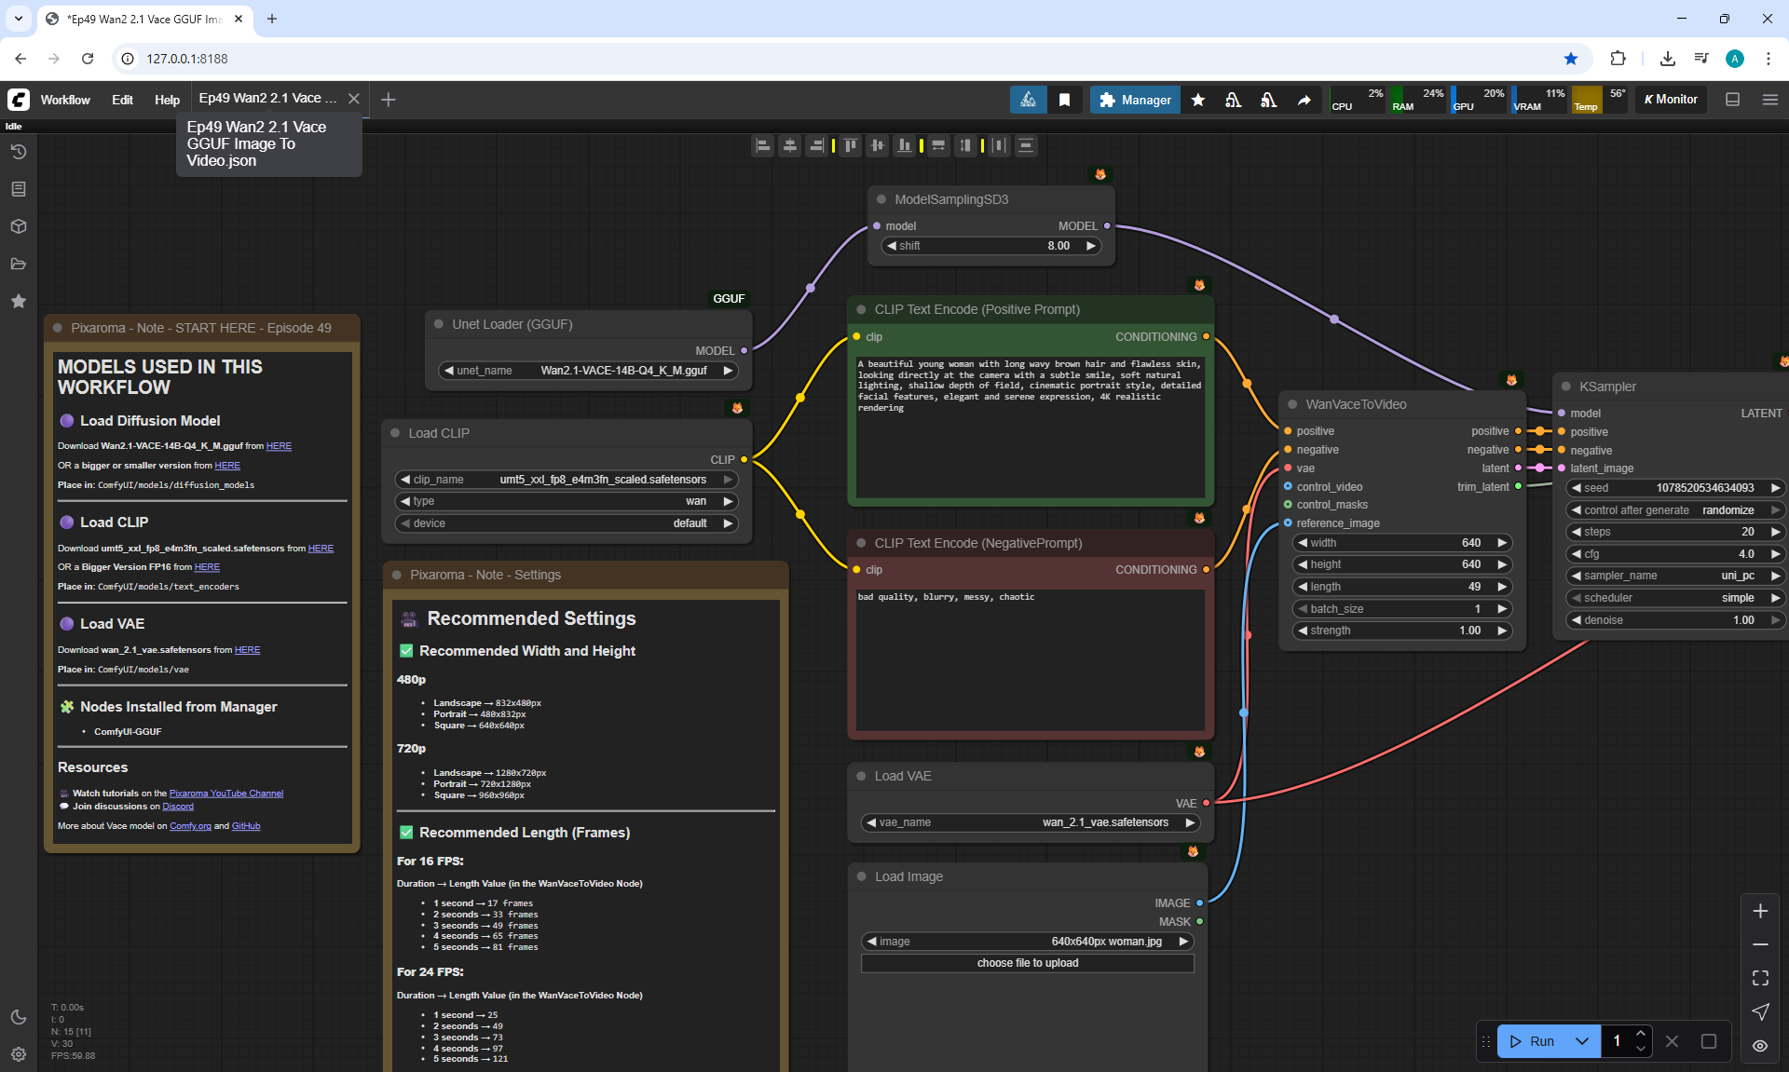
Task: Open the Workflow menu
Action: pyautogui.click(x=65, y=100)
